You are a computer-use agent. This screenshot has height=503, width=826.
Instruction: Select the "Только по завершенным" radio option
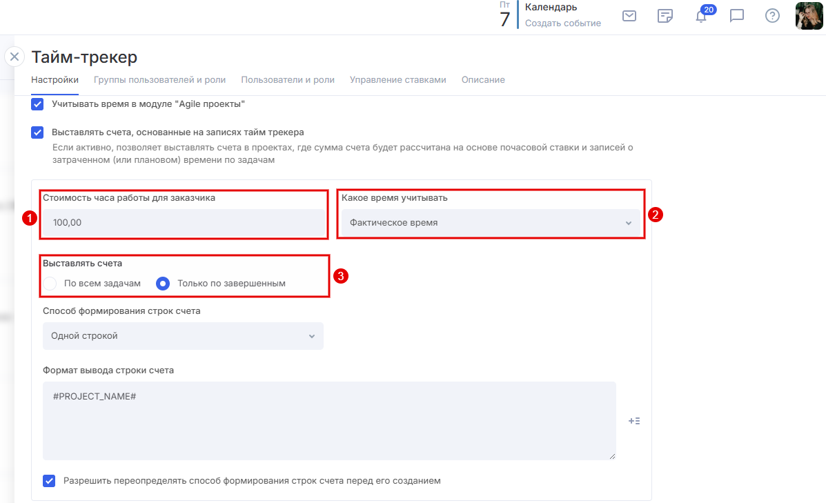click(163, 284)
